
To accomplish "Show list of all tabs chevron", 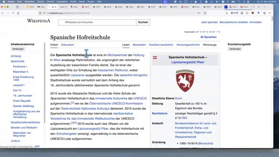I will (x=265, y=7).
